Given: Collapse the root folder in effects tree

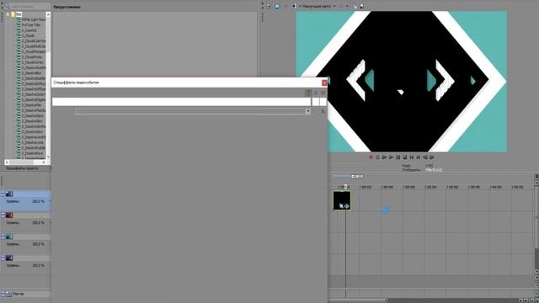Looking at the screenshot, I should click(x=8, y=14).
